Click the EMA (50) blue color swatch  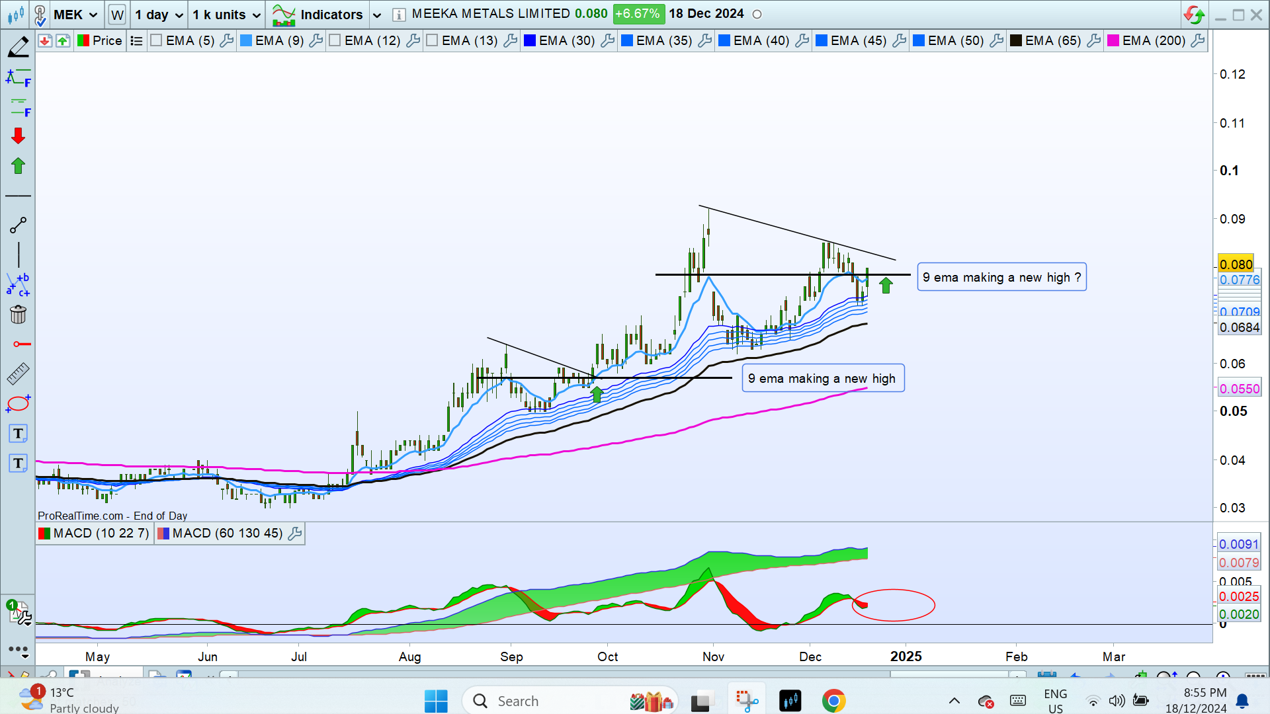(x=918, y=41)
